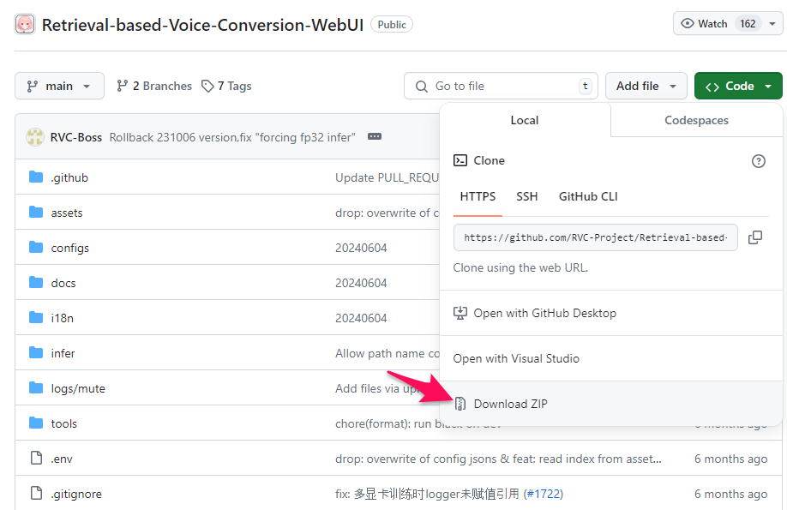Toggle the green Code button
The width and height of the screenshot is (787, 510).
(738, 86)
